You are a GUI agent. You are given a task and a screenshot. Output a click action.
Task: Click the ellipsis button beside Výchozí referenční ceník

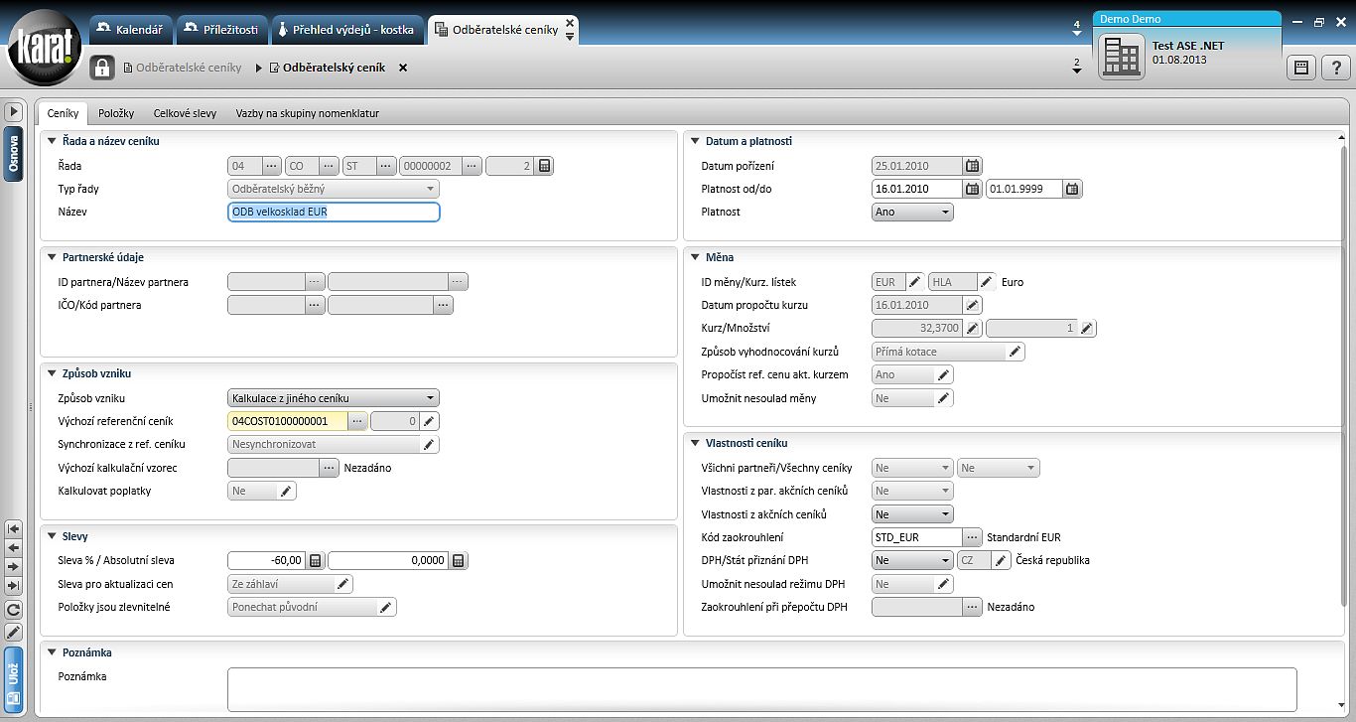point(358,421)
